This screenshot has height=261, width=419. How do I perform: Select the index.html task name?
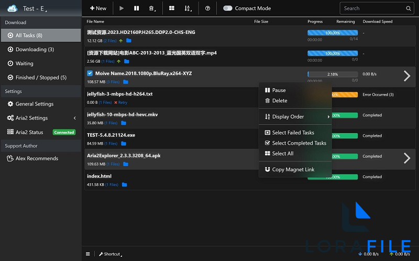(x=99, y=176)
